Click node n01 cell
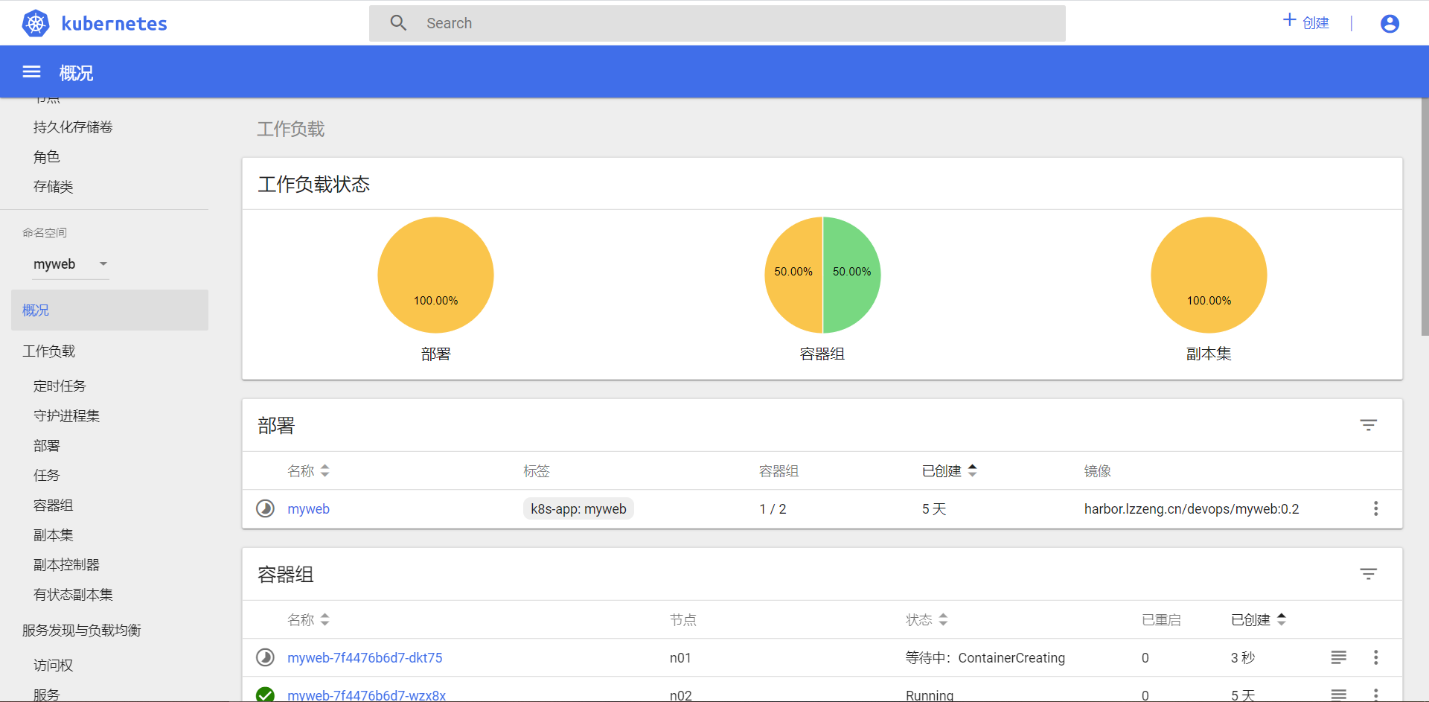 click(680, 658)
